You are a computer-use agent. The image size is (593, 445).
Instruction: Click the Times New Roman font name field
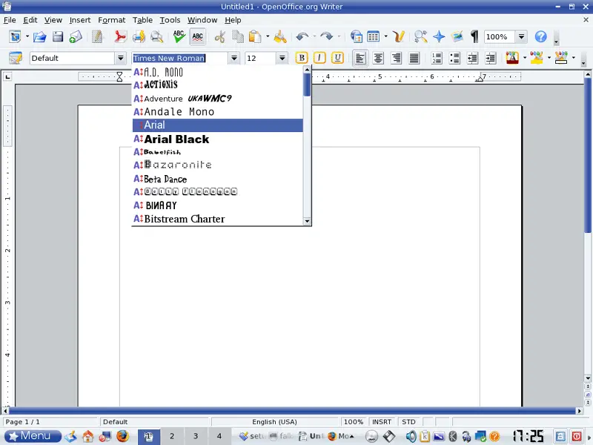coord(180,58)
